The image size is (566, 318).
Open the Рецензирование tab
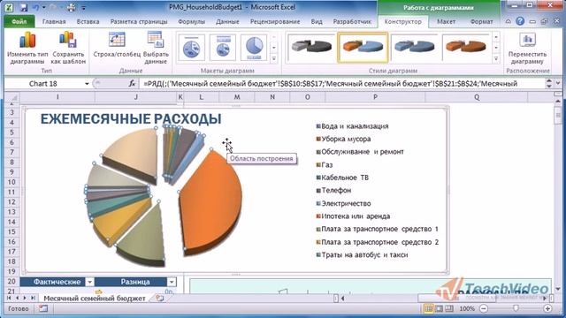[x=275, y=21]
